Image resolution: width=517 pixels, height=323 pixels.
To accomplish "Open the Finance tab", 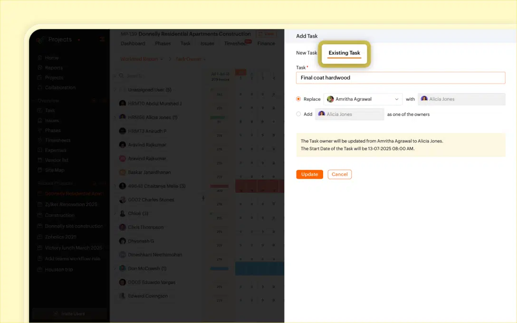I will tap(266, 44).
